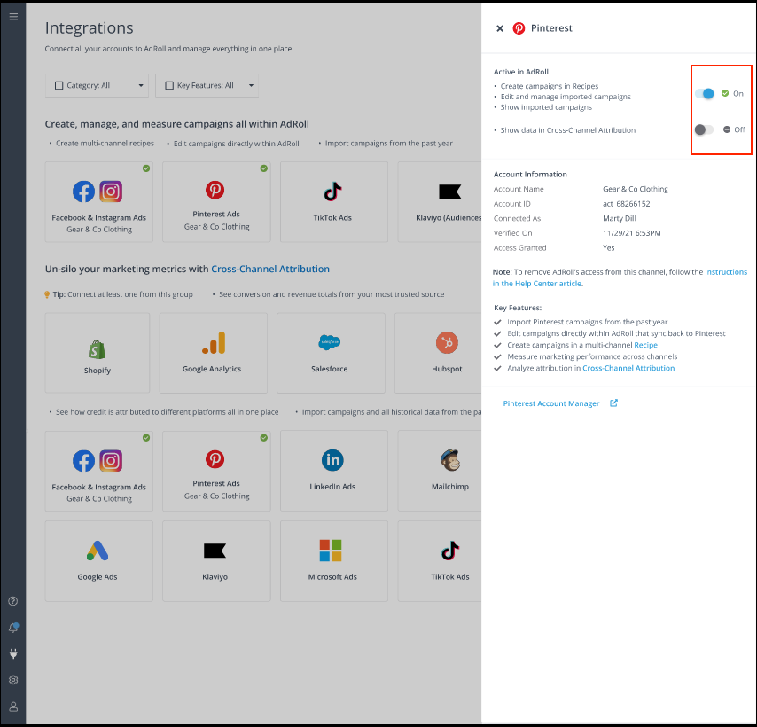Open the Recipe link in Key Features
The width and height of the screenshot is (757, 727).
coord(645,345)
